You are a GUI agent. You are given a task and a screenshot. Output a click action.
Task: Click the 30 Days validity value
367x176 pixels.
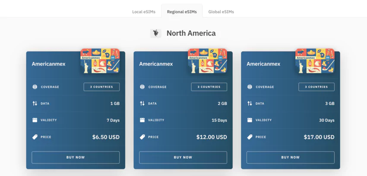tap(327, 120)
